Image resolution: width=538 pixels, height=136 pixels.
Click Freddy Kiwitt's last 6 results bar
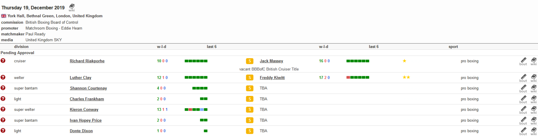tap(358, 77)
